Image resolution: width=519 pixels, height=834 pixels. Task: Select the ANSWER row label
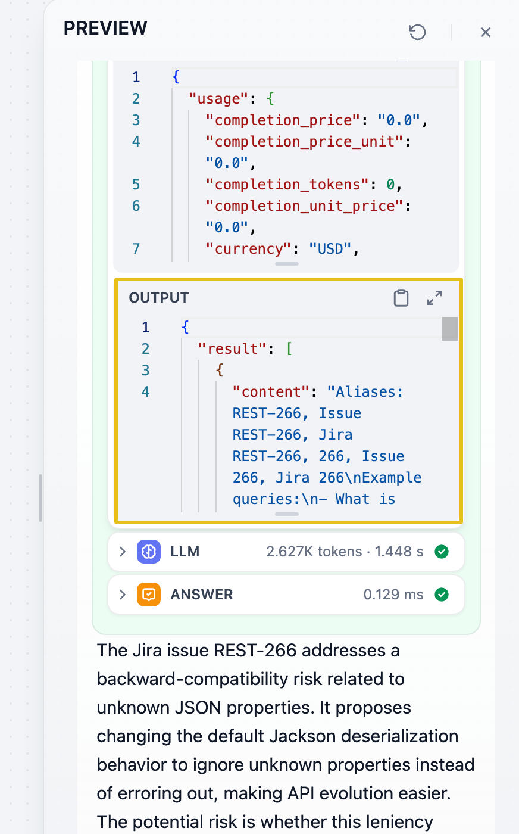(x=202, y=595)
